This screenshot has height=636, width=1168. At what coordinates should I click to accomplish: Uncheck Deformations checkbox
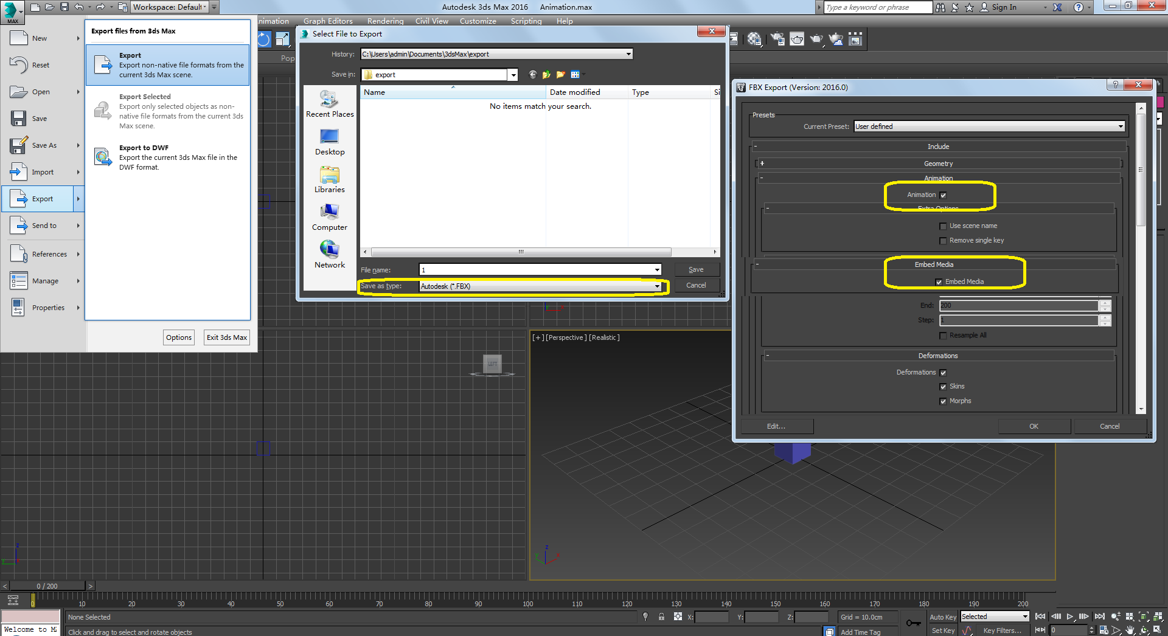[943, 373]
